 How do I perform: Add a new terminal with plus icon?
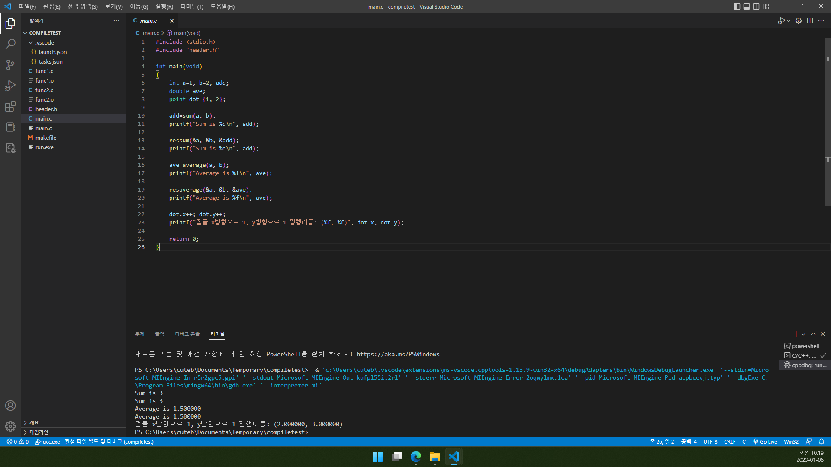coord(796,334)
